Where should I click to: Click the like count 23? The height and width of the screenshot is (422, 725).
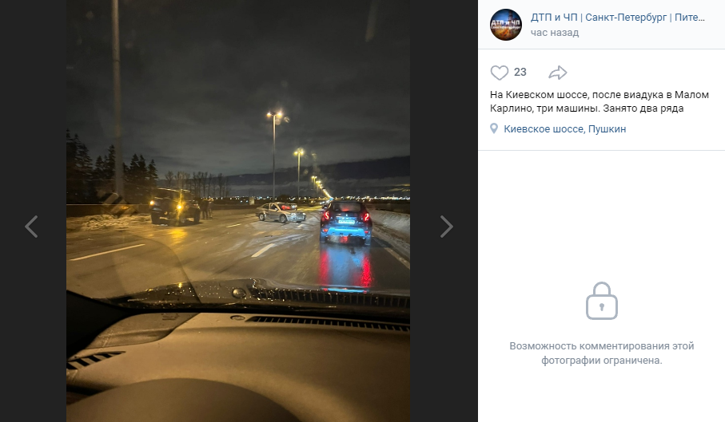(x=520, y=72)
